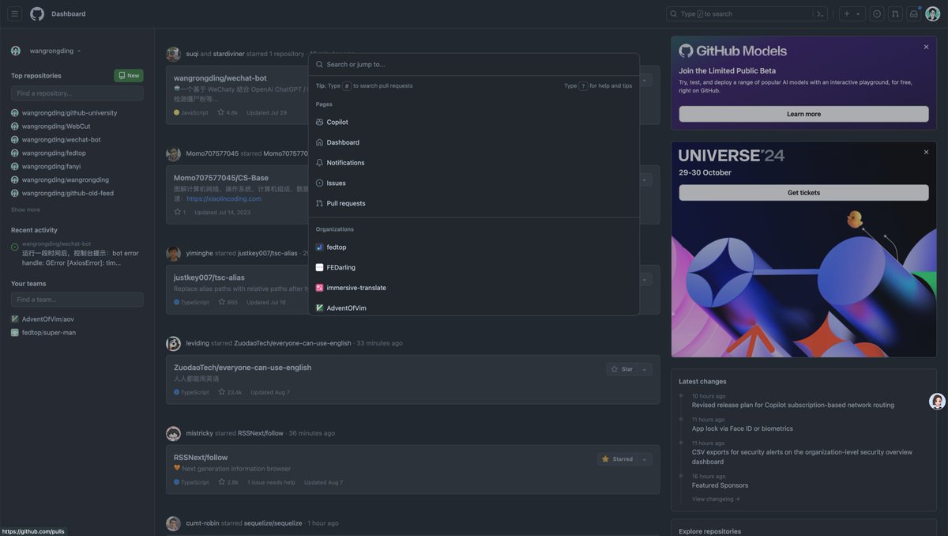Image resolution: width=948 pixels, height=536 pixels.
Task: Select Issues in the command palette
Action: (x=474, y=183)
